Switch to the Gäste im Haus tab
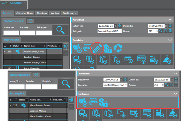Image resolution: width=181 pixels, height=121 pixels. [x=25, y=13]
